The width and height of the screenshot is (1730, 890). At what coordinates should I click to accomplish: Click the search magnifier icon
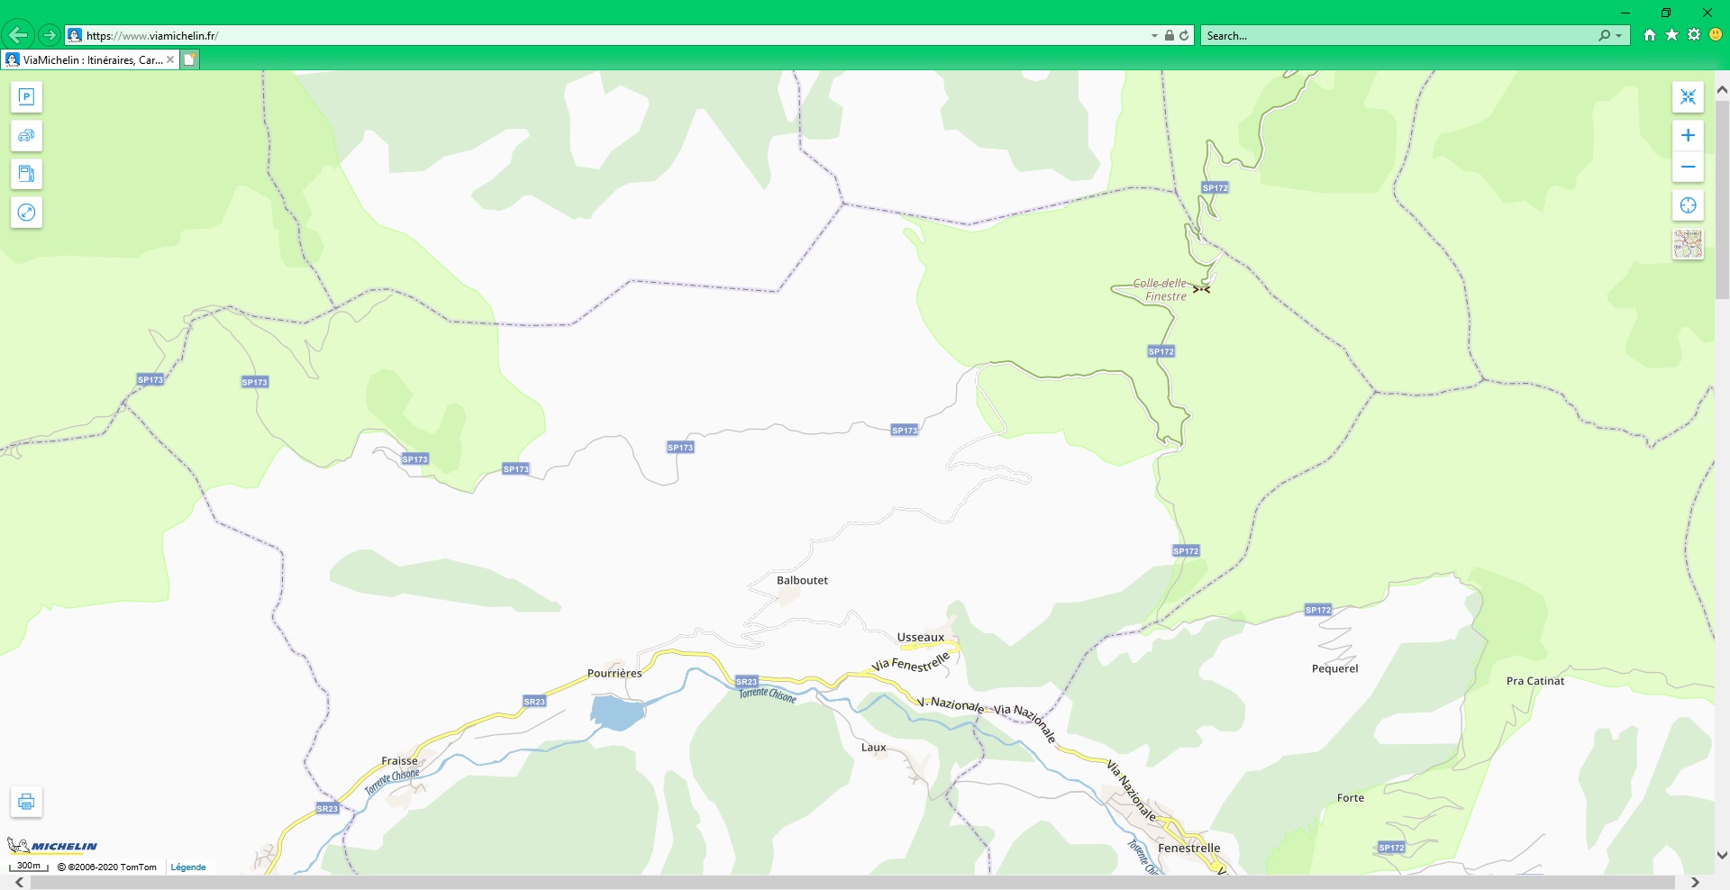tap(1604, 36)
